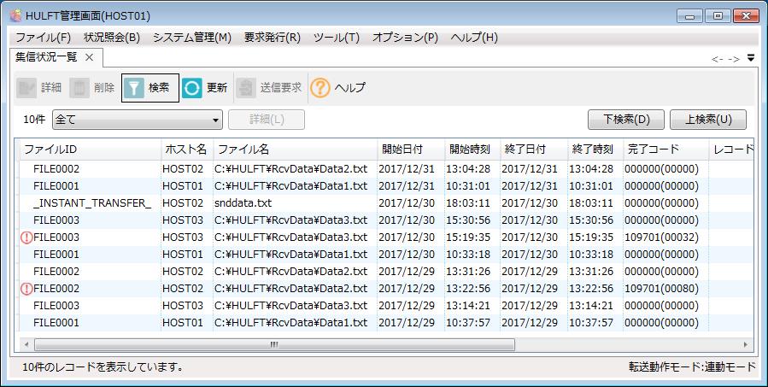Click the HULFT app icon in title bar
The image size is (768, 387).
point(15,15)
